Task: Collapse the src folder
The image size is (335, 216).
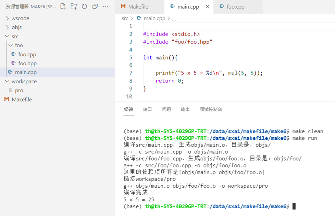Action: tap(7, 36)
